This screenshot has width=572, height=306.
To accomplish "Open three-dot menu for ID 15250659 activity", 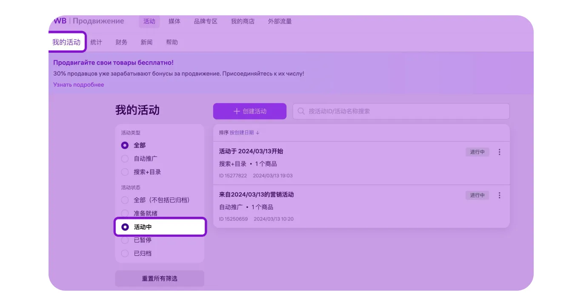I will click(500, 195).
